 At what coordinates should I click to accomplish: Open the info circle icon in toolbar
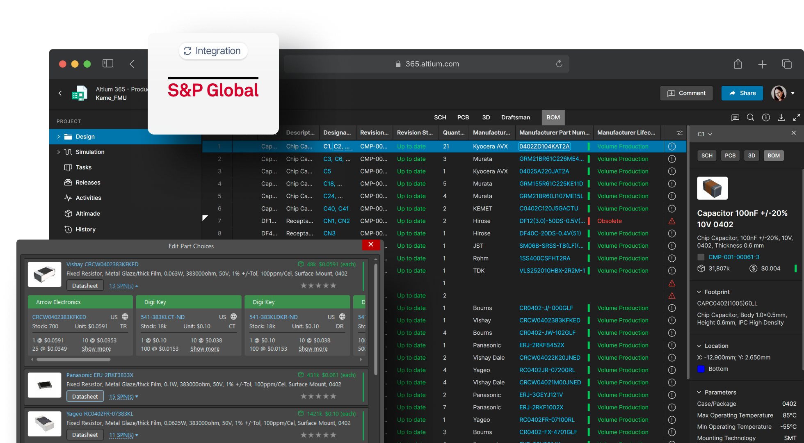coord(766,118)
